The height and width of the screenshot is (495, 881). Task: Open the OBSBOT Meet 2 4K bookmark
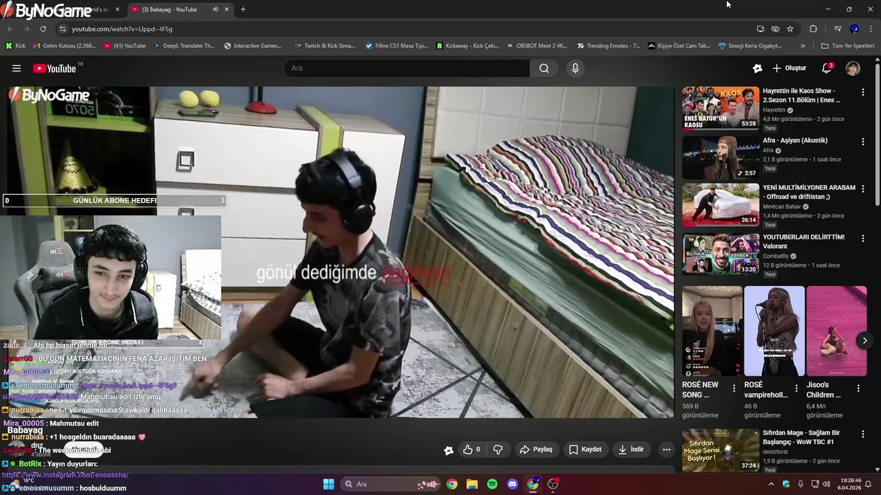tap(537, 46)
